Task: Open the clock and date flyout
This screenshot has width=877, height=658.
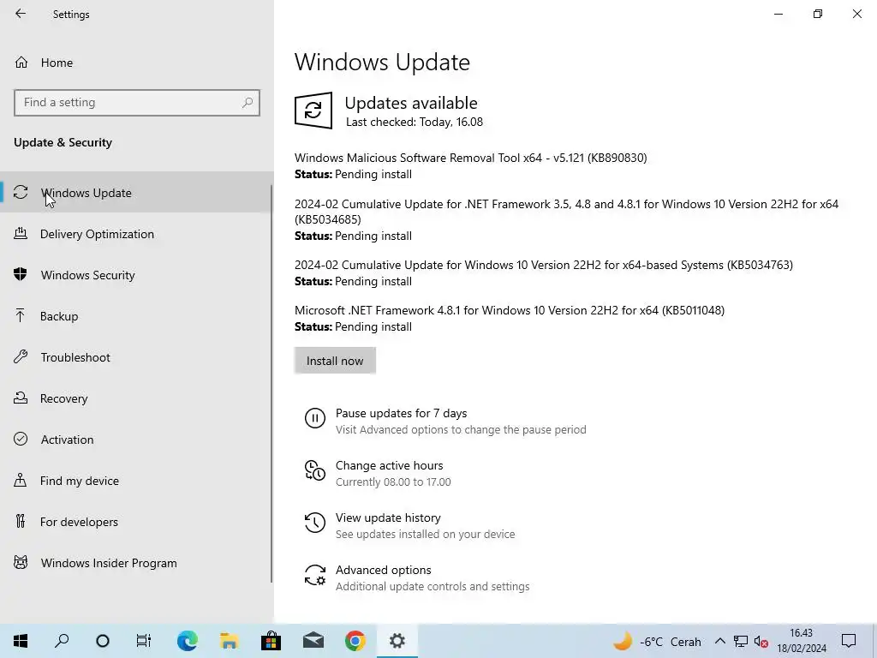Action: (x=801, y=641)
